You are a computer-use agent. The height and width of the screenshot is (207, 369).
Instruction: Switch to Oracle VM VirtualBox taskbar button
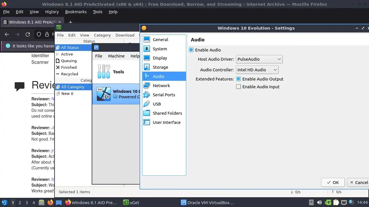pyautogui.click(x=208, y=202)
